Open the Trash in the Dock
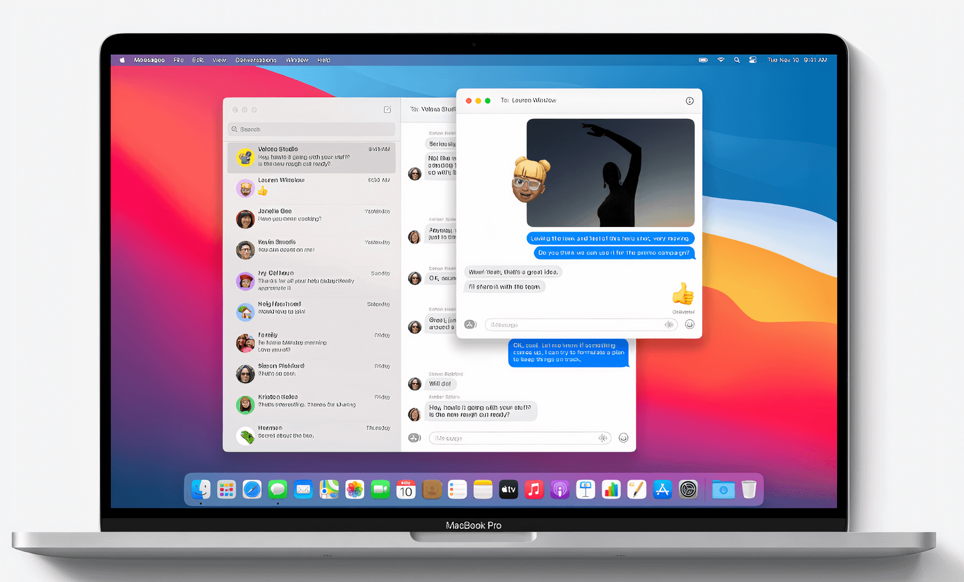 point(749,489)
